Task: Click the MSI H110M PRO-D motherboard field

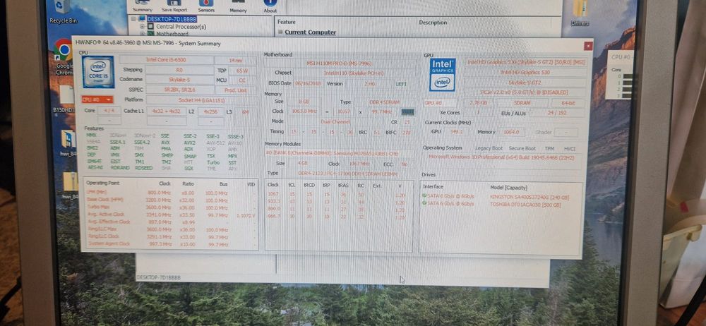Action: pos(339,64)
